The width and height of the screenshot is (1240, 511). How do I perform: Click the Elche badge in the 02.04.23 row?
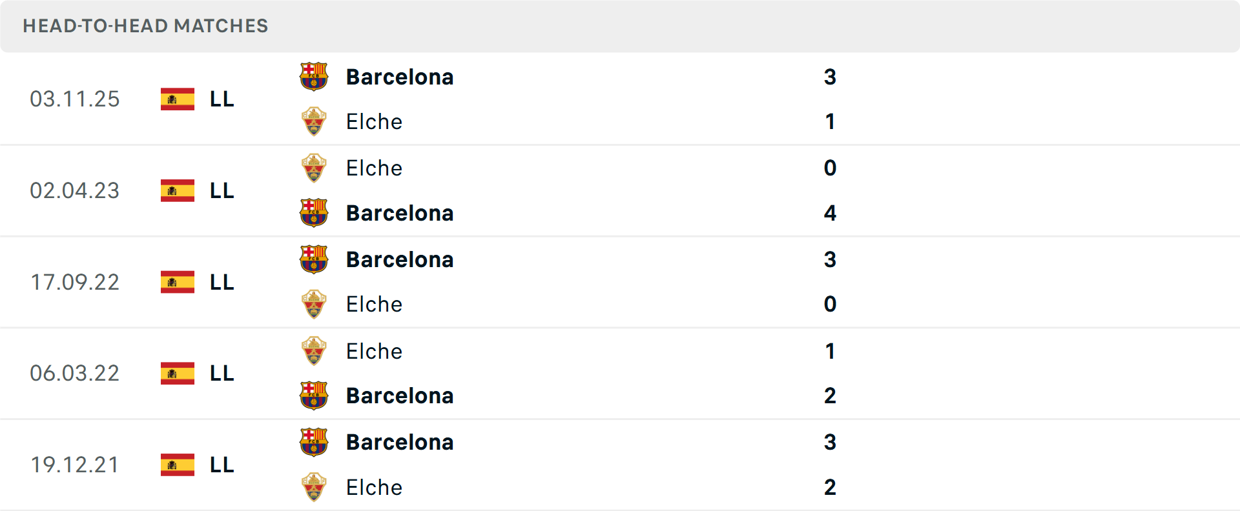pyautogui.click(x=314, y=168)
